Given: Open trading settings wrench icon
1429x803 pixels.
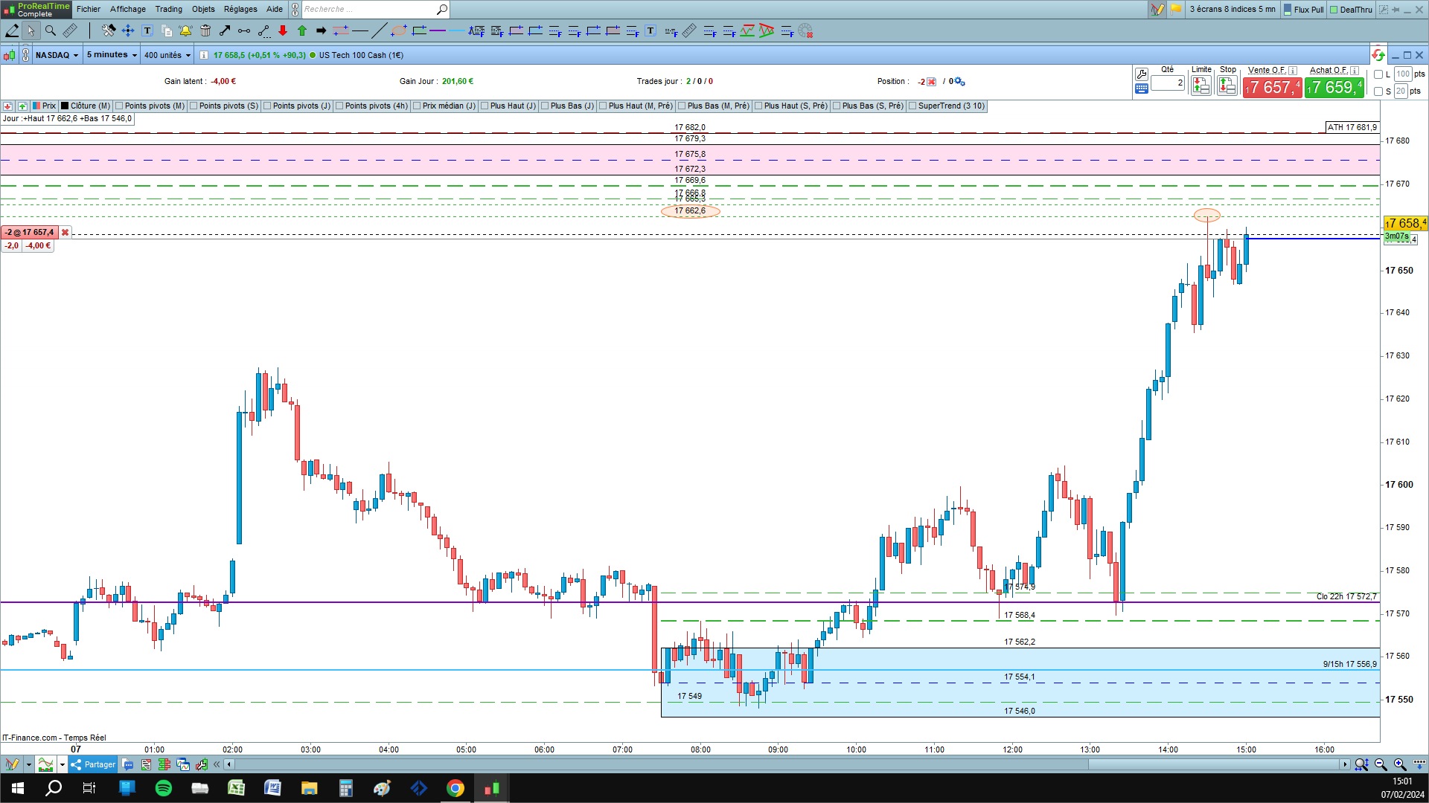Looking at the screenshot, I should 1141,74.
